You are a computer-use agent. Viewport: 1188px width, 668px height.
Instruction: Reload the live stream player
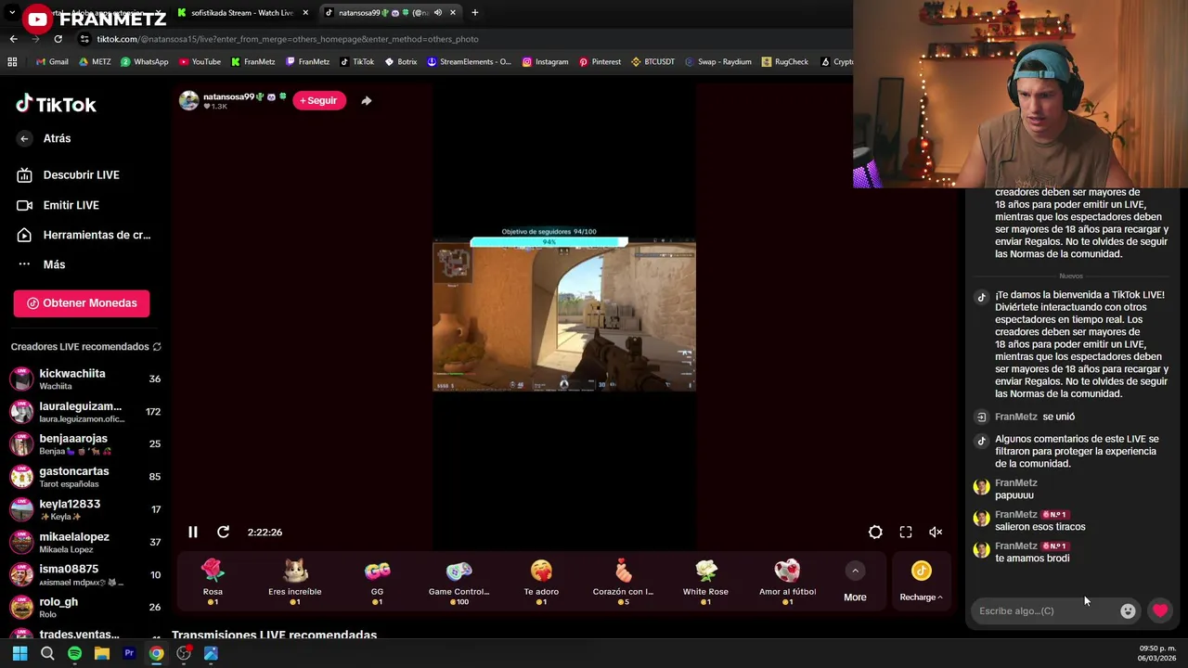(x=223, y=532)
